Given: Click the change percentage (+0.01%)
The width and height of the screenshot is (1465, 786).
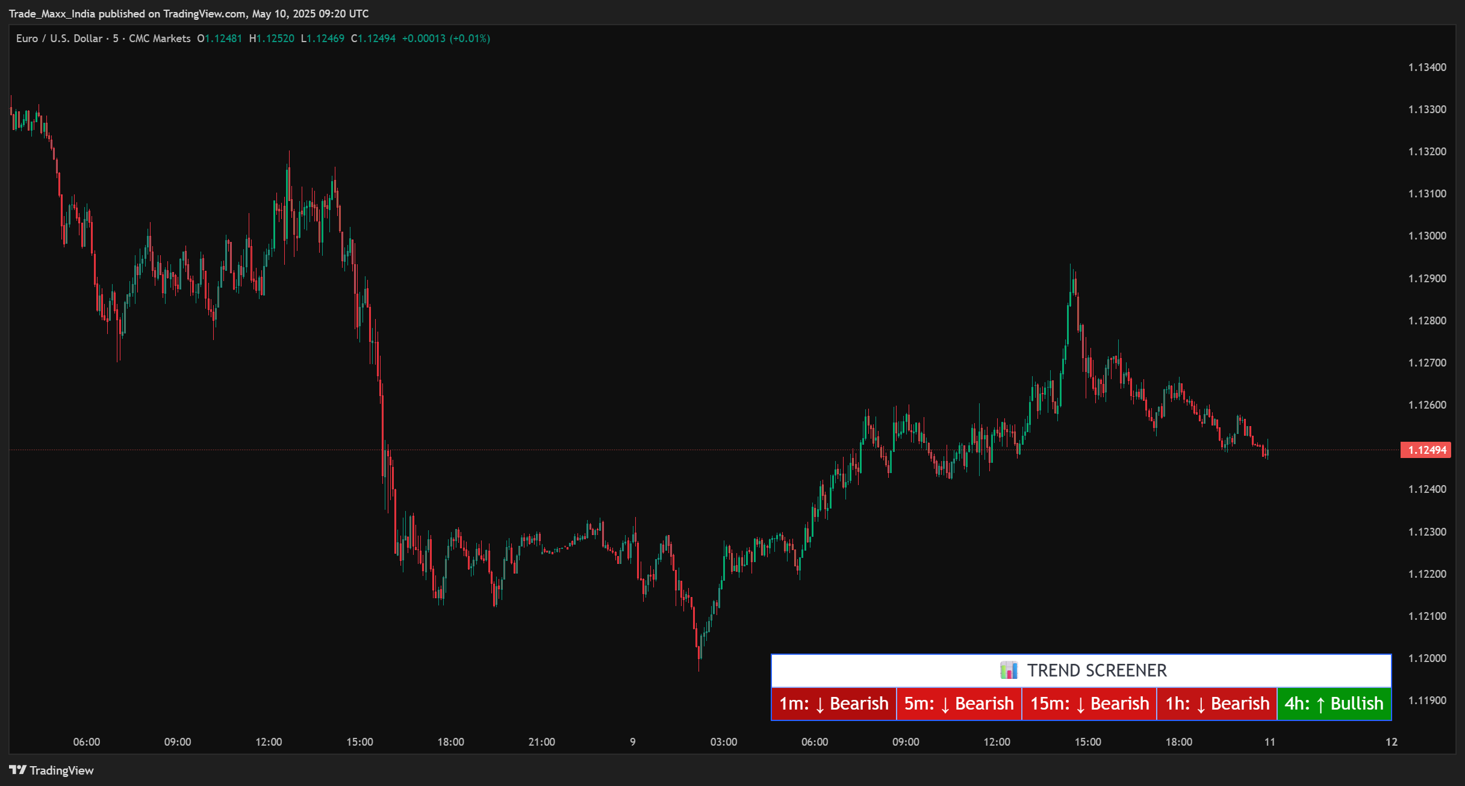Looking at the screenshot, I should (x=470, y=39).
